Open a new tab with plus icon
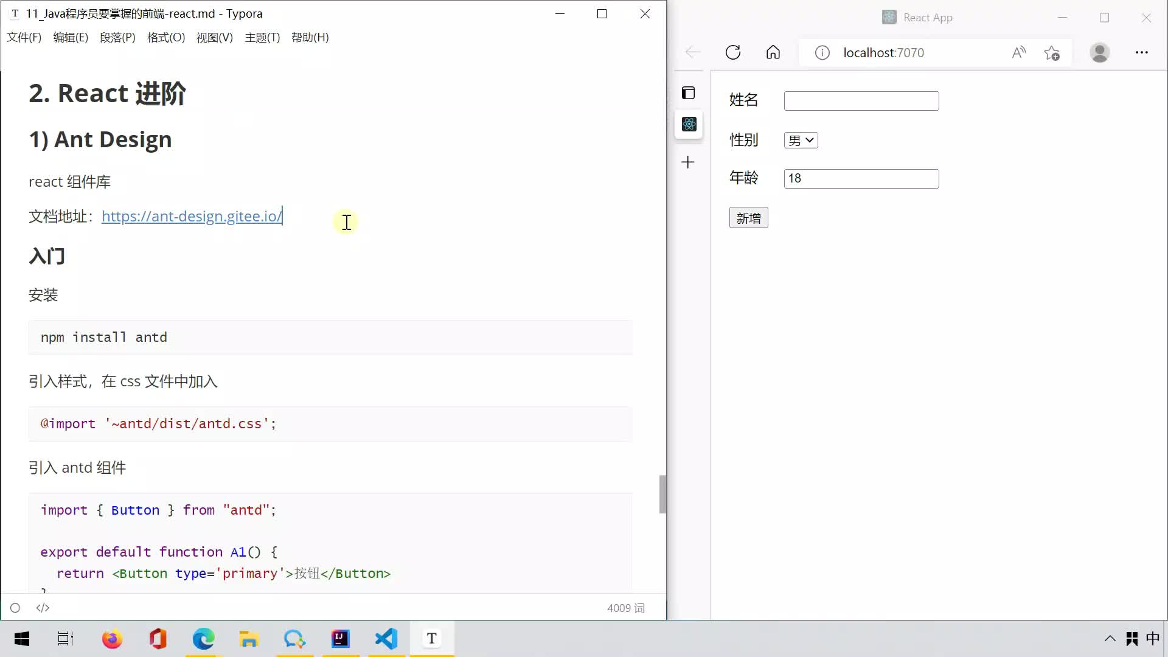The image size is (1168, 657). (x=688, y=162)
